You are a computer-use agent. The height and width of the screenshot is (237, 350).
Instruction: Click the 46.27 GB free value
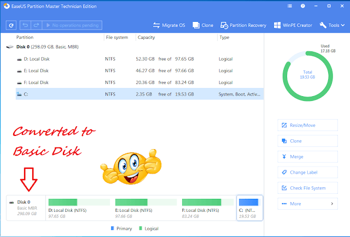(x=145, y=70)
